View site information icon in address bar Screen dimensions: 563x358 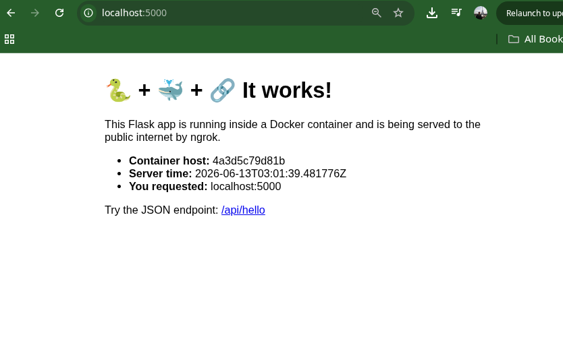pyautogui.click(x=88, y=13)
